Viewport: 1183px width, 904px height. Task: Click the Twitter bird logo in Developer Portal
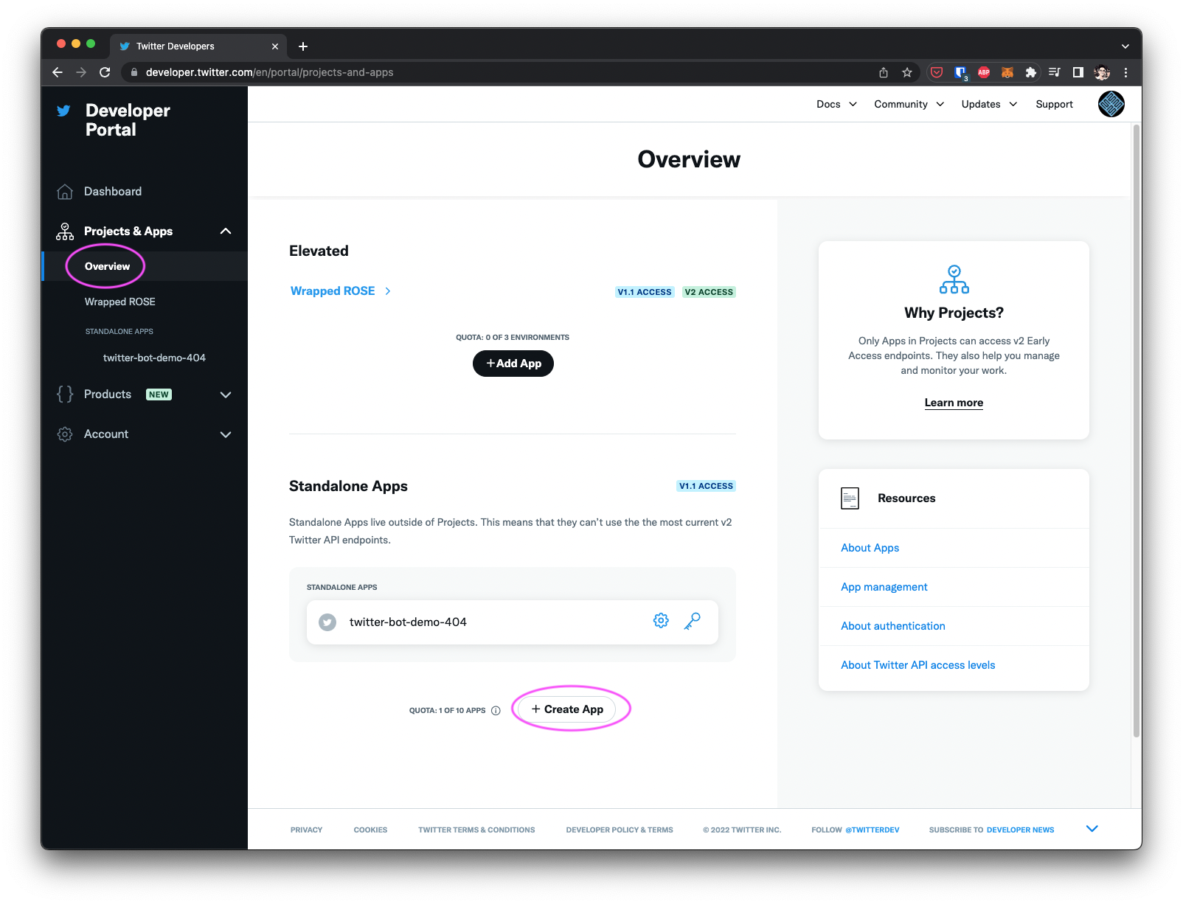[63, 111]
